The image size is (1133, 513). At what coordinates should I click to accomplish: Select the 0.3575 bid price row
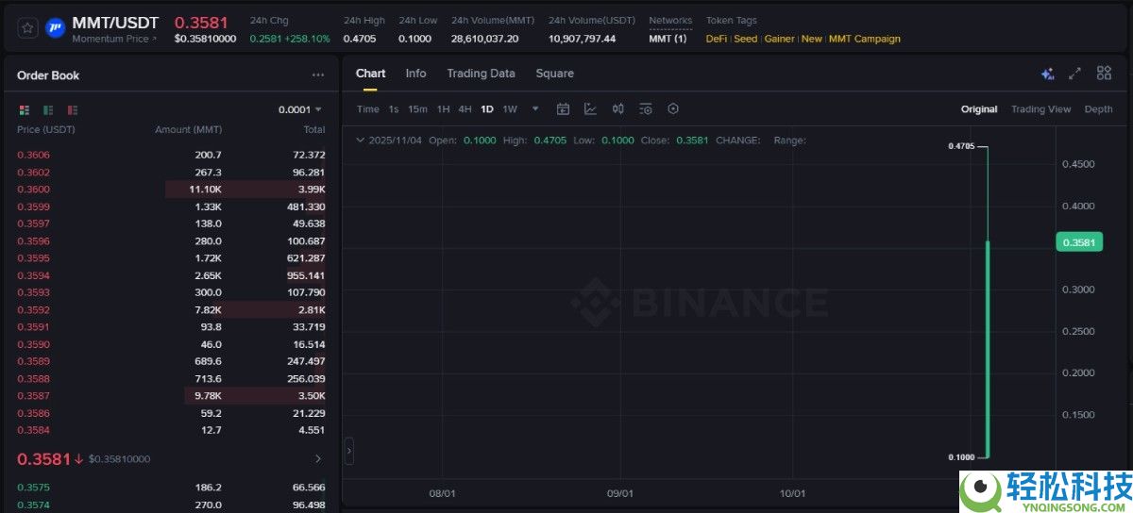[x=171, y=488]
